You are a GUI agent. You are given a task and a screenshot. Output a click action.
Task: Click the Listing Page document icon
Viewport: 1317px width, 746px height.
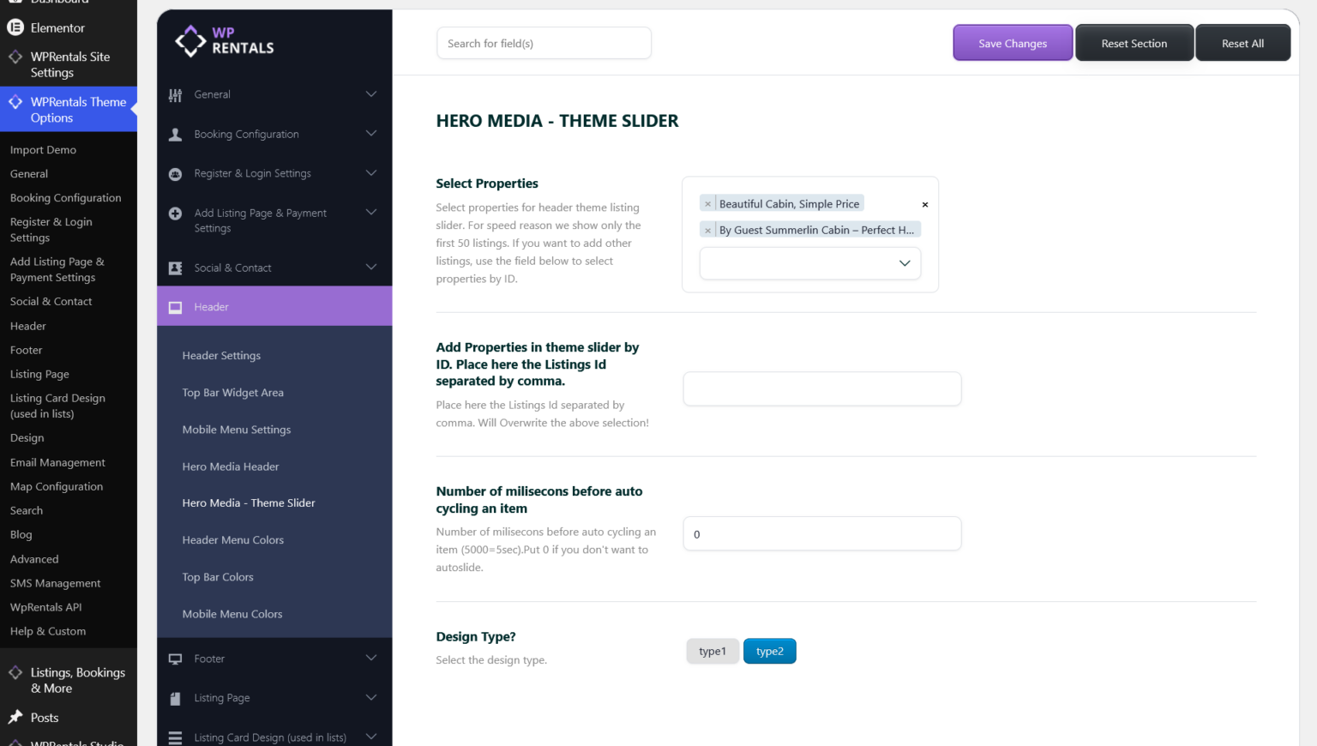pos(176,699)
